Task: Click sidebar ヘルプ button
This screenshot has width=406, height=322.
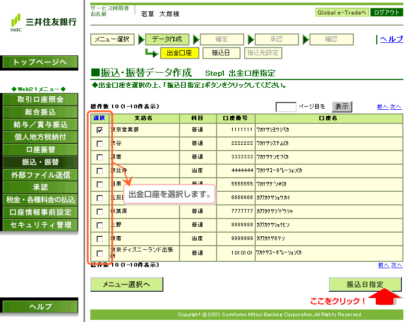Action: point(40,306)
